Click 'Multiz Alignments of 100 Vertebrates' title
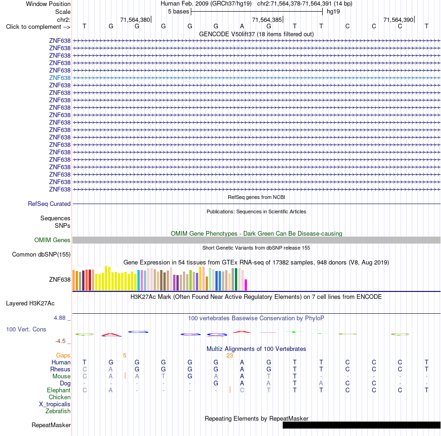 (x=256, y=349)
